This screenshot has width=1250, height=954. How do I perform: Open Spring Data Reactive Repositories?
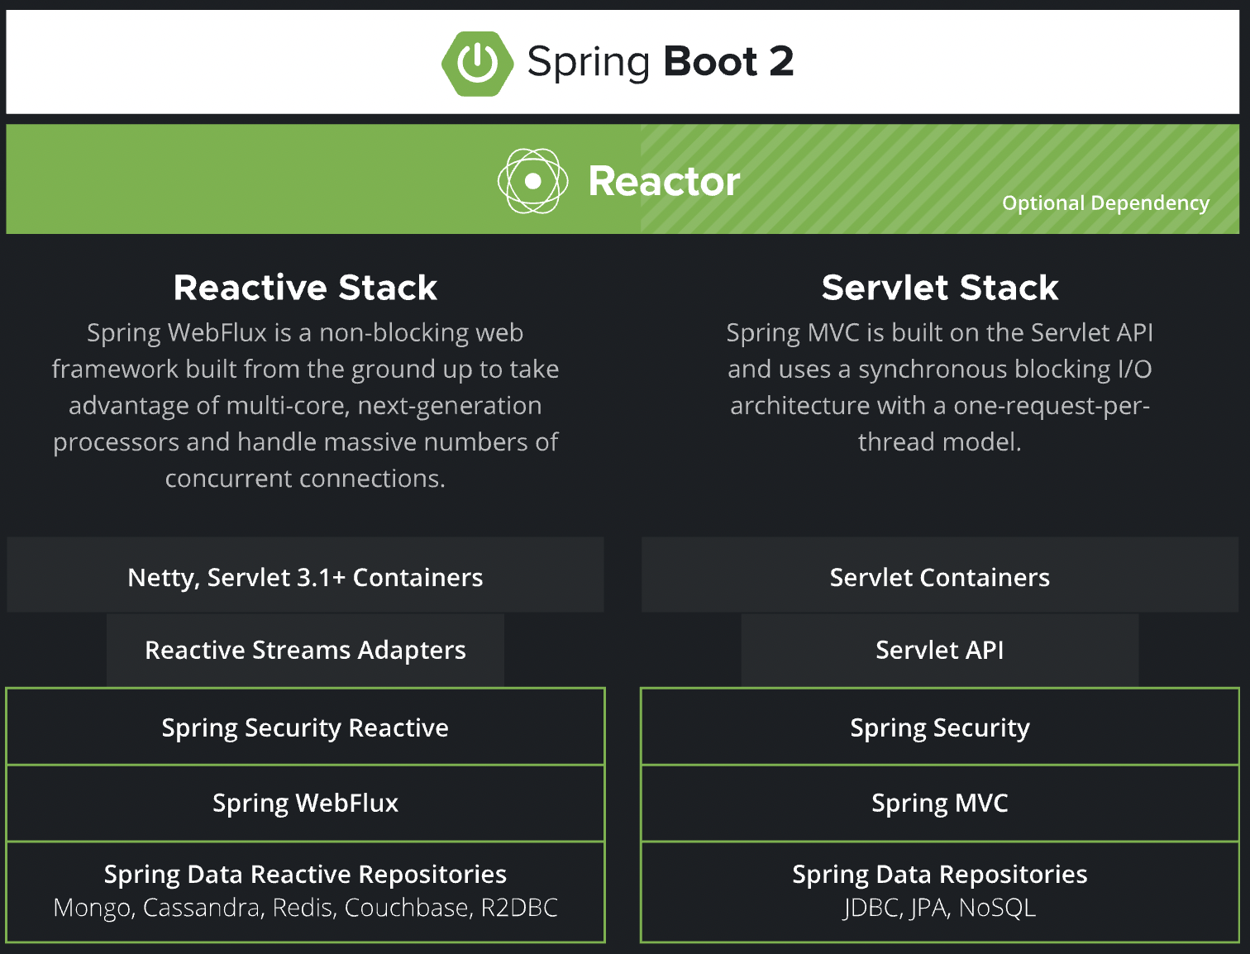tap(304, 891)
